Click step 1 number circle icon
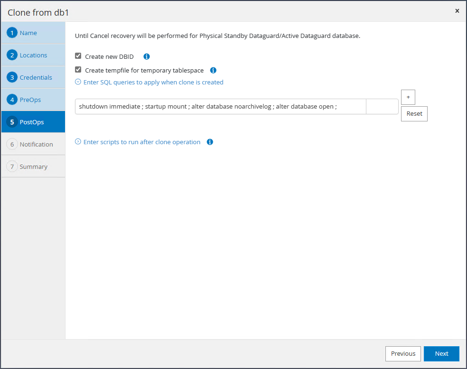The height and width of the screenshot is (369, 467). click(12, 33)
